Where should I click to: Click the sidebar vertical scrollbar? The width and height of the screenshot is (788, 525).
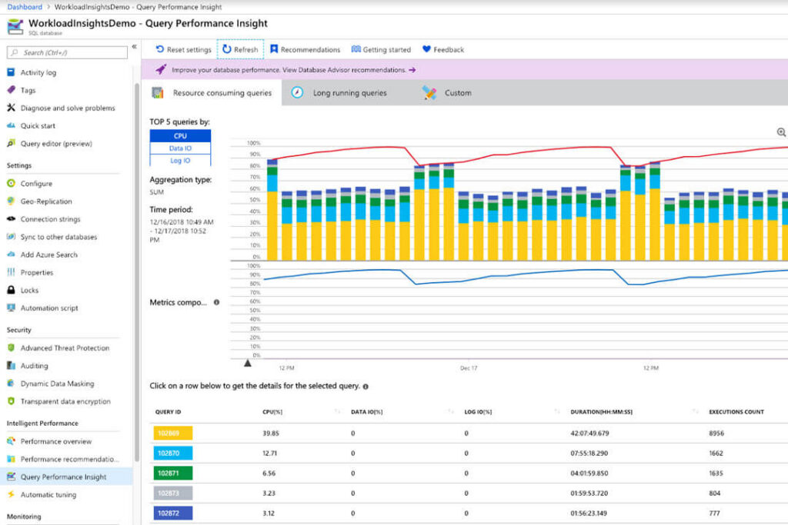(x=137, y=272)
